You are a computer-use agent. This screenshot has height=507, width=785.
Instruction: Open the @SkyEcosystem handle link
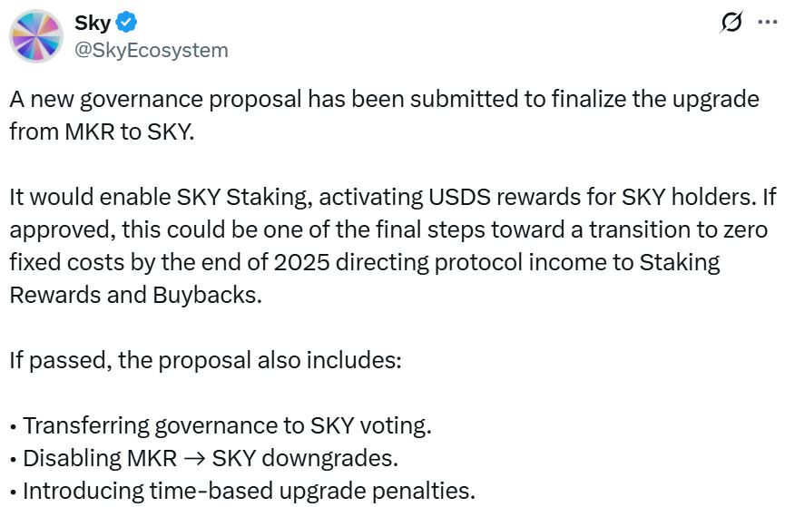[x=152, y=49]
